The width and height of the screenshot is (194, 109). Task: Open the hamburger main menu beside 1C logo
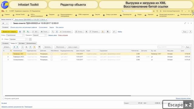[6, 11]
